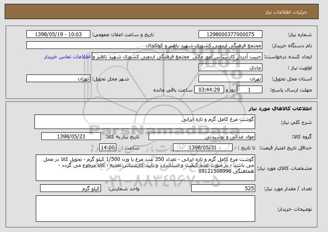The width and height of the screenshot is (328, 232).
Task: Click the label شماره نیاز
Action: pyautogui.click(x=300, y=34)
